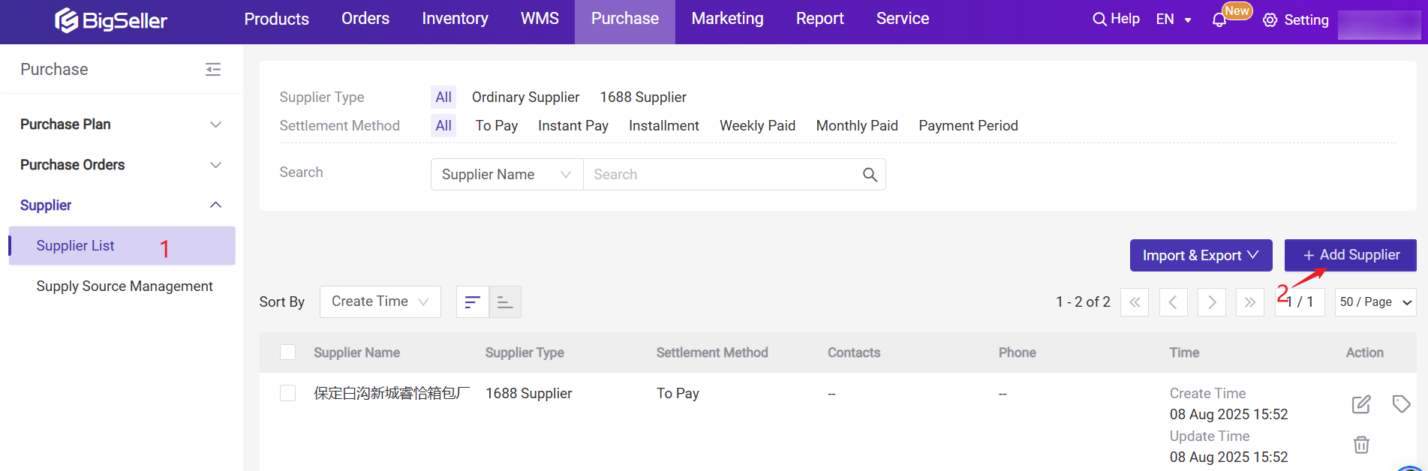The image size is (1428, 471).
Task: Edit the 1688 supplier row
Action: (x=1360, y=405)
